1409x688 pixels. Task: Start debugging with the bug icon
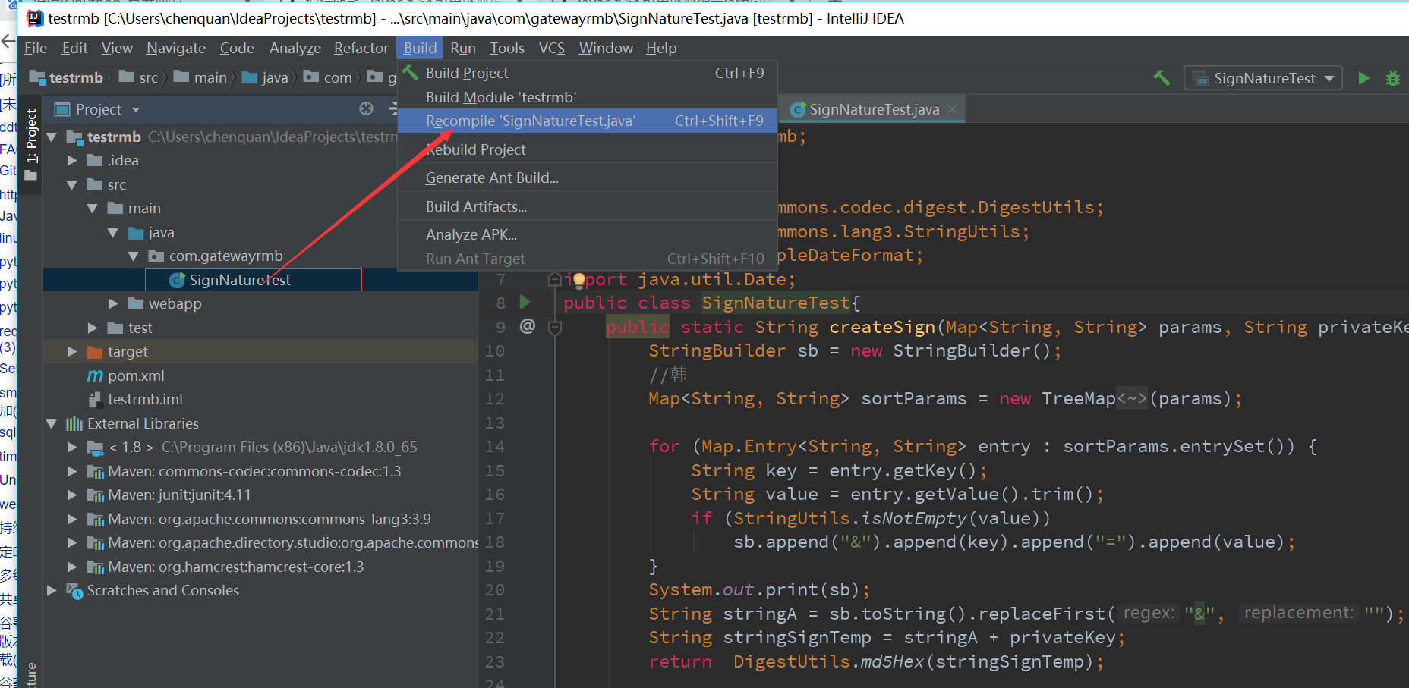tap(1393, 78)
